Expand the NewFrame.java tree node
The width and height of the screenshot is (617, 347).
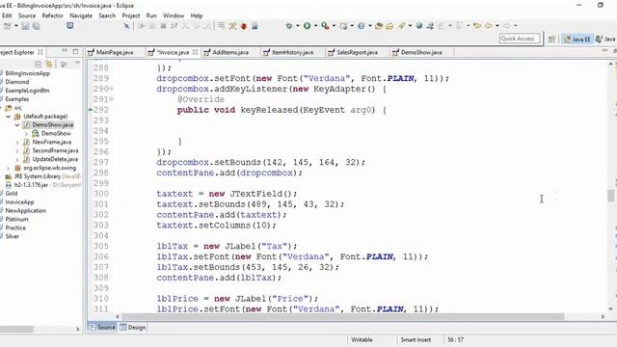coord(17,142)
